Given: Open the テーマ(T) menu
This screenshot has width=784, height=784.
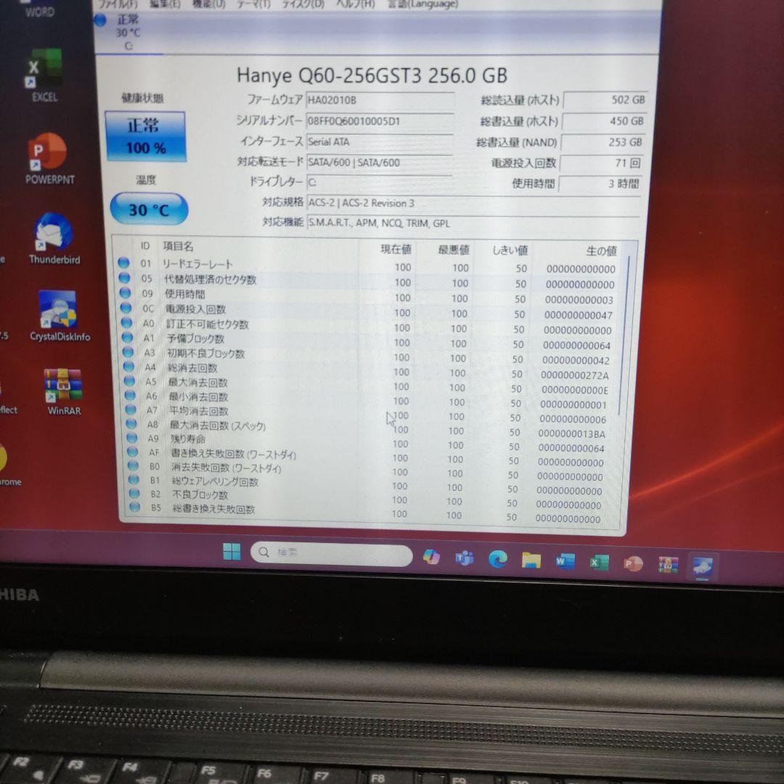Looking at the screenshot, I should [255, 4].
